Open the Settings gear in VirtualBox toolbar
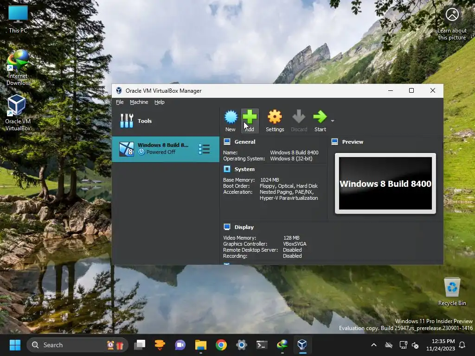Image resolution: width=475 pixels, height=356 pixels. click(x=275, y=121)
